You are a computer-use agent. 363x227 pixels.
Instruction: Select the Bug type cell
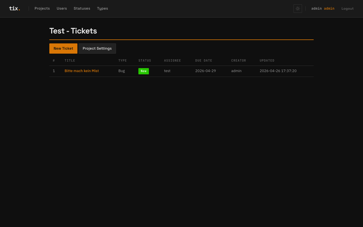tap(121, 71)
